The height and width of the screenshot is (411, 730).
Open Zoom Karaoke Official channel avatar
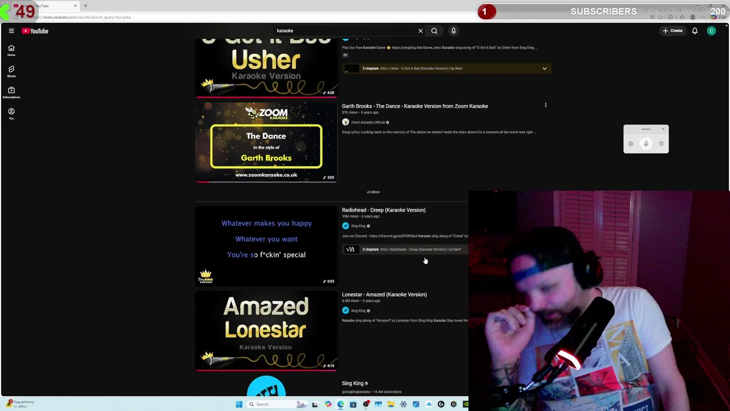(345, 122)
